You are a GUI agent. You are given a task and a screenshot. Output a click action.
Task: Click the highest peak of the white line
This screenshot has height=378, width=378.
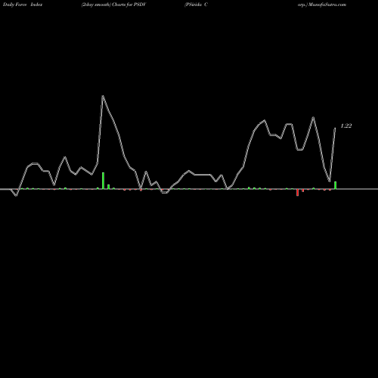103,96
